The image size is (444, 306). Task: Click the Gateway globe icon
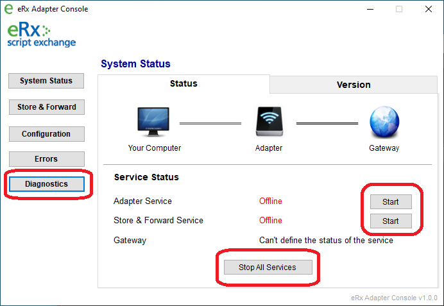point(384,122)
